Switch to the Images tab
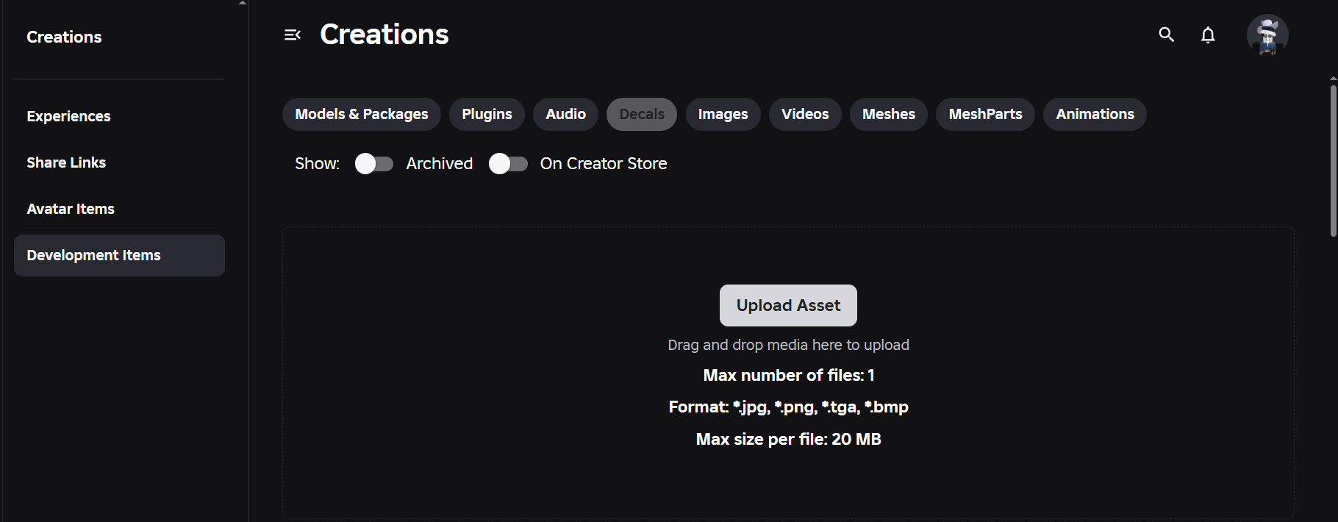Image resolution: width=1338 pixels, height=522 pixels. click(x=723, y=114)
